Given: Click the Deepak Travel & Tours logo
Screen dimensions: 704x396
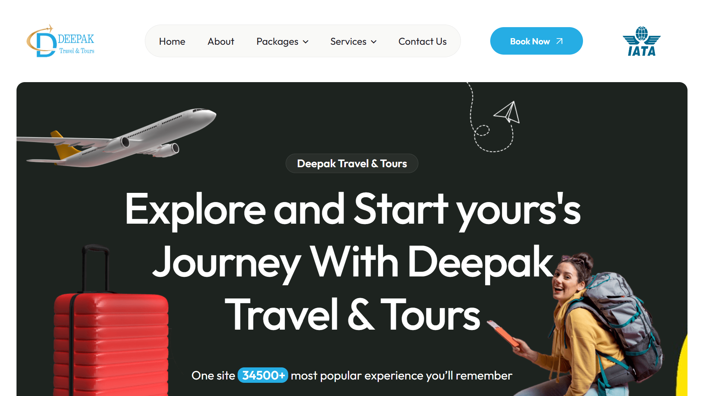Looking at the screenshot, I should point(60,41).
